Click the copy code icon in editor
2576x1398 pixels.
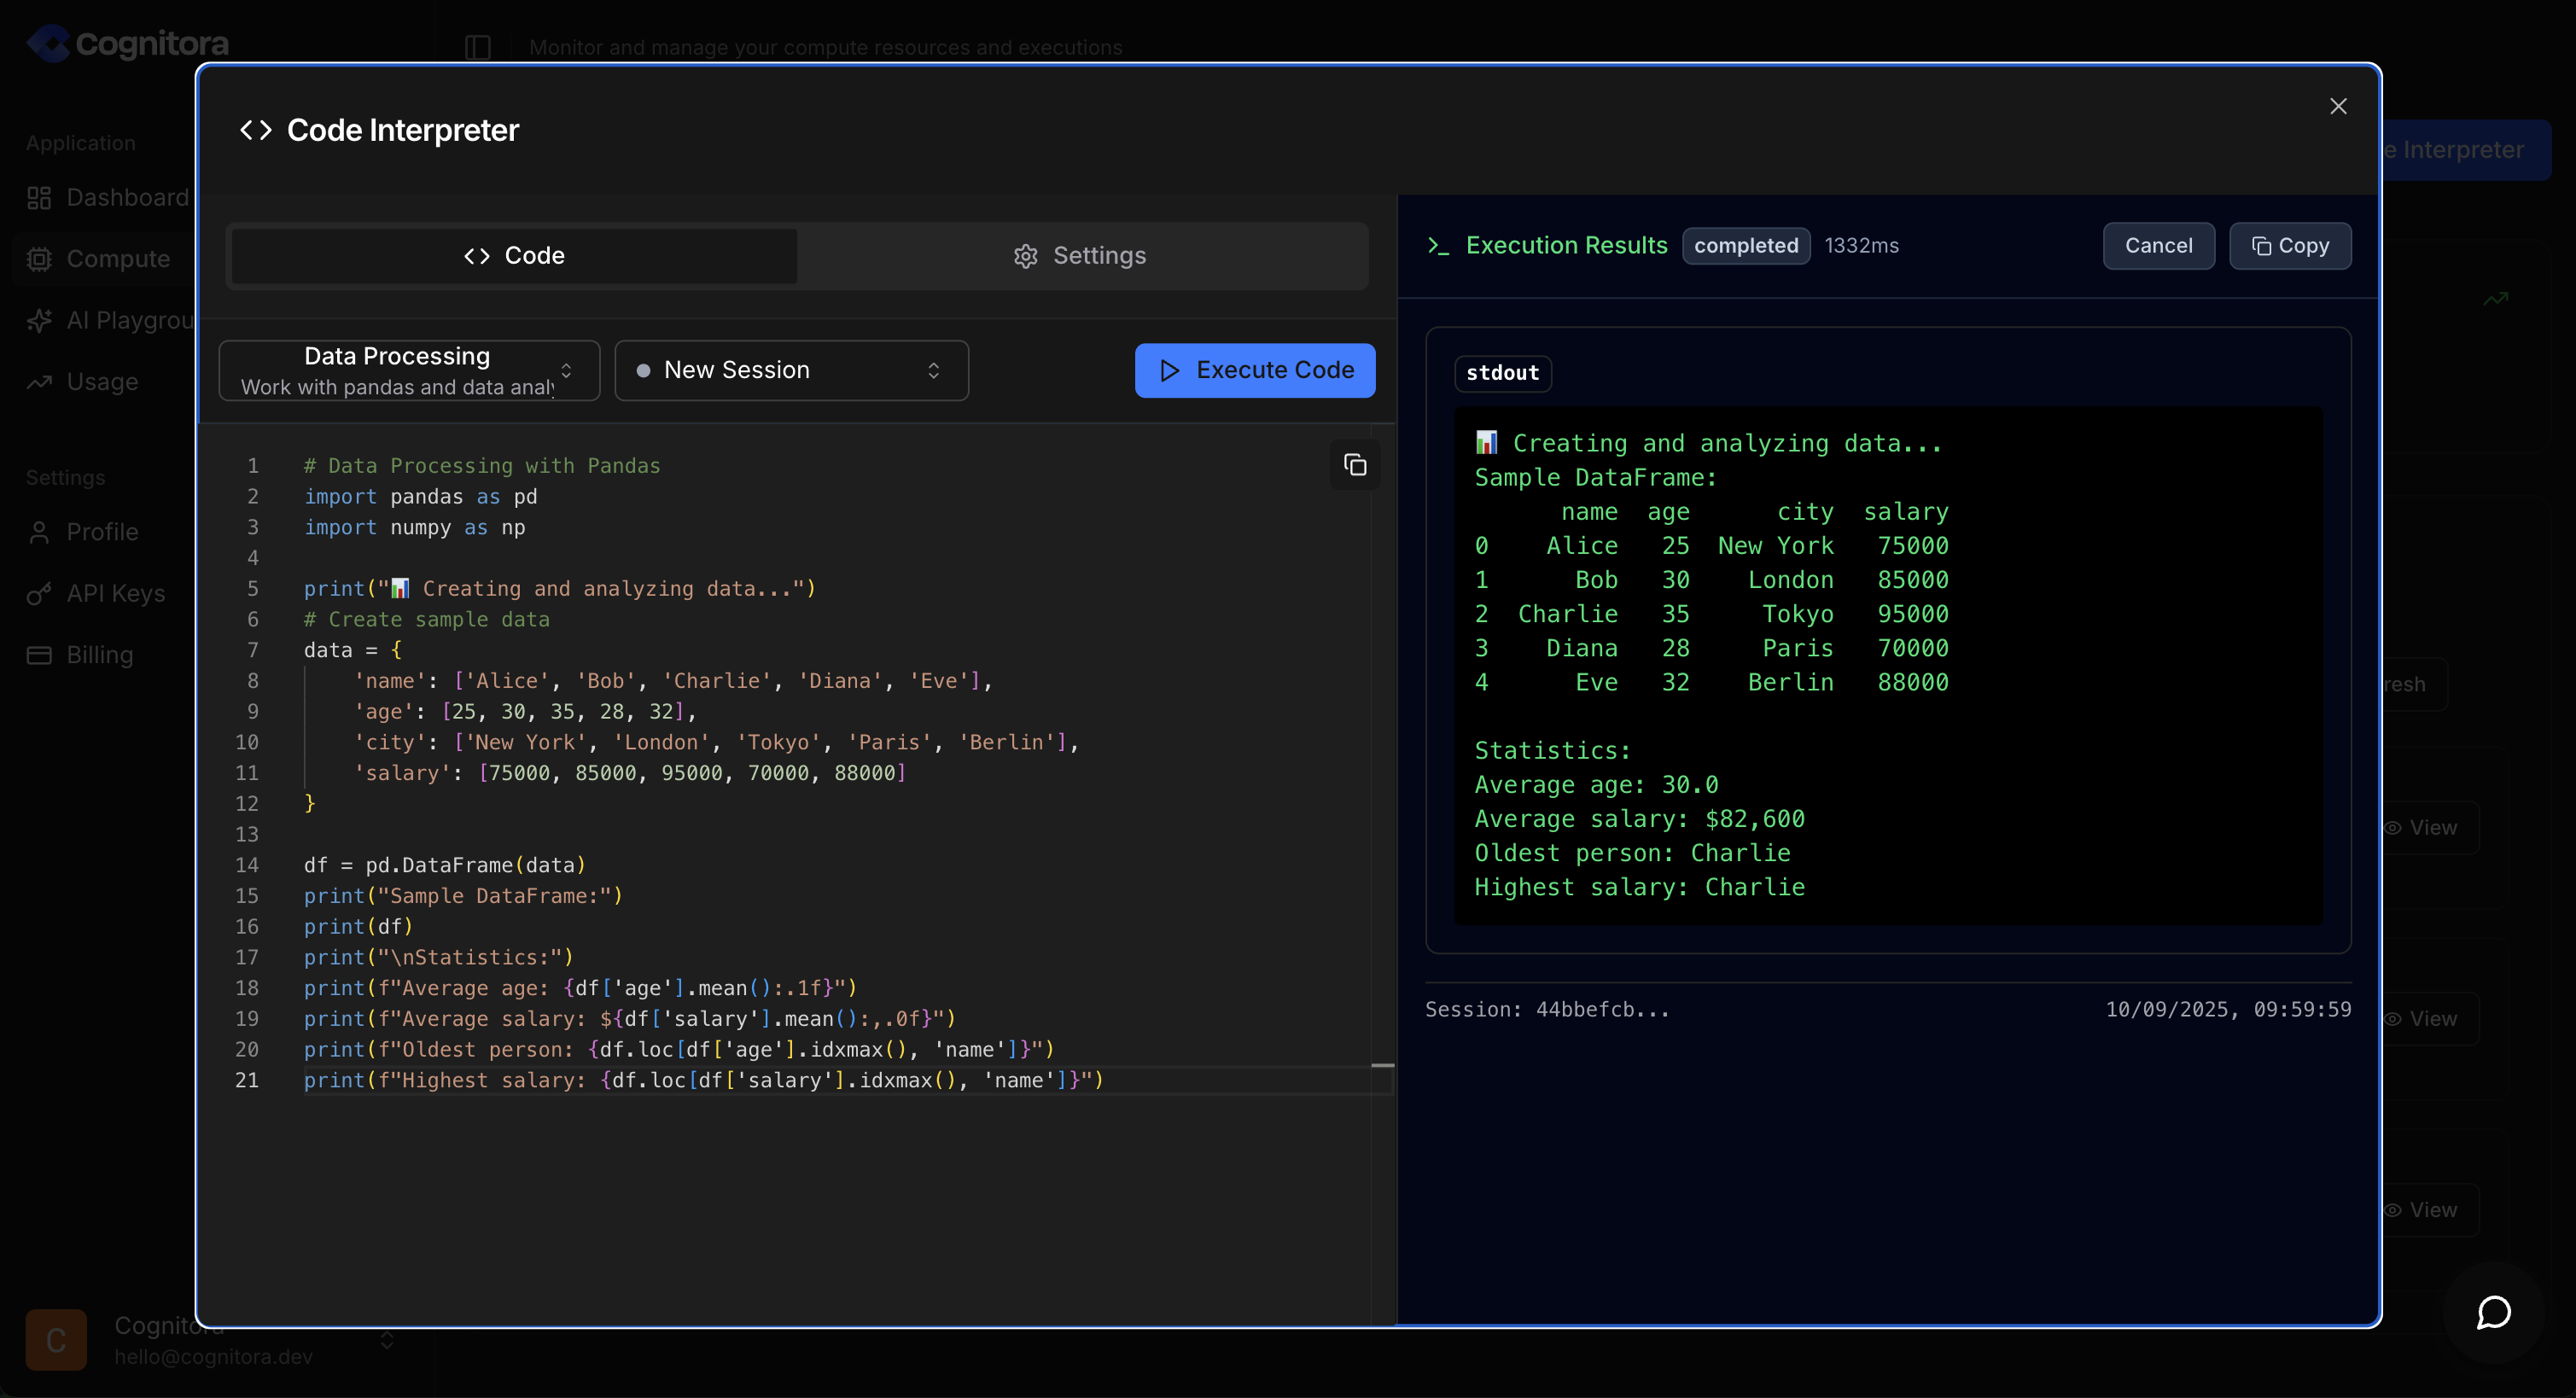[x=1355, y=465]
